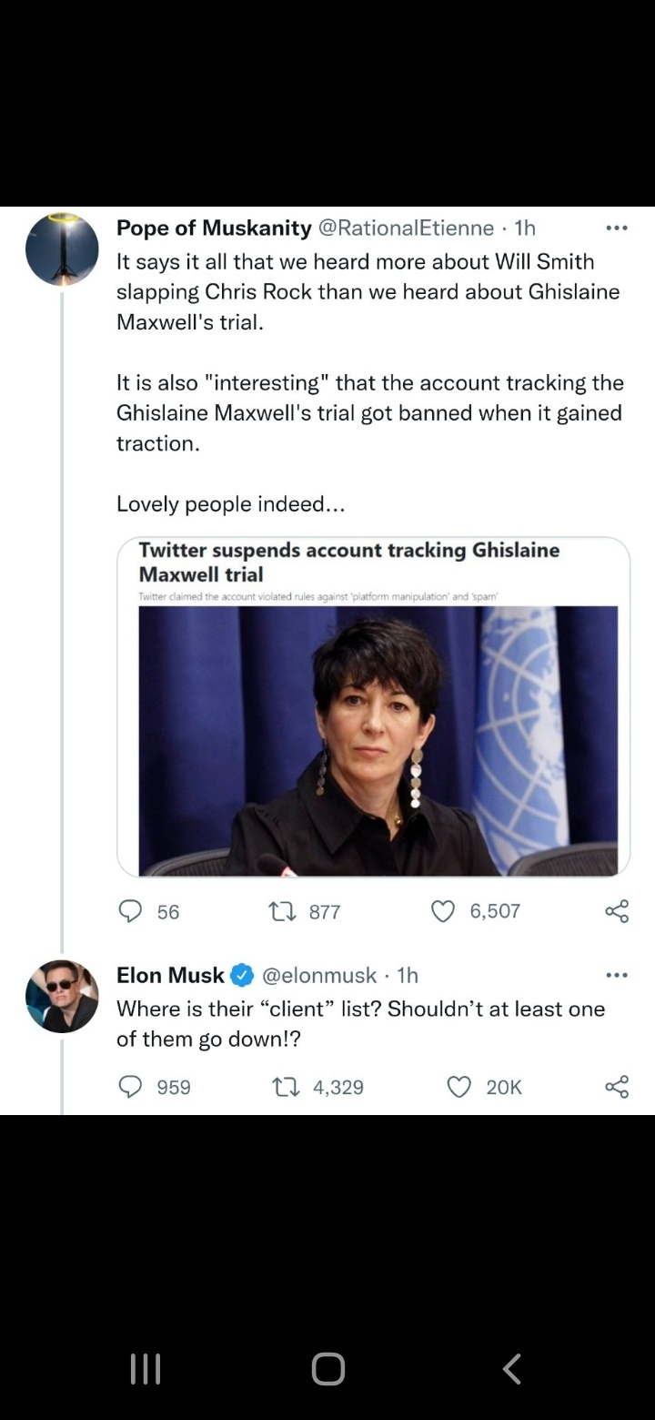Open Elon Musk's profile avatar
The height and width of the screenshot is (1420, 655).
click(x=62, y=996)
